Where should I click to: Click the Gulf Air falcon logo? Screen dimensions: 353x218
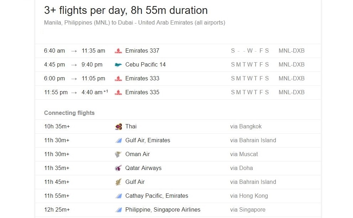(x=118, y=182)
